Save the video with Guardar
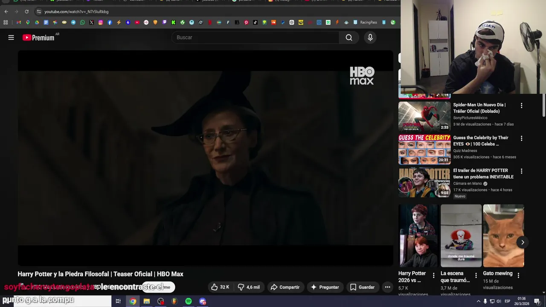Image resolution: width=546 pixels, height=307 pixels. tap(362, 287)
